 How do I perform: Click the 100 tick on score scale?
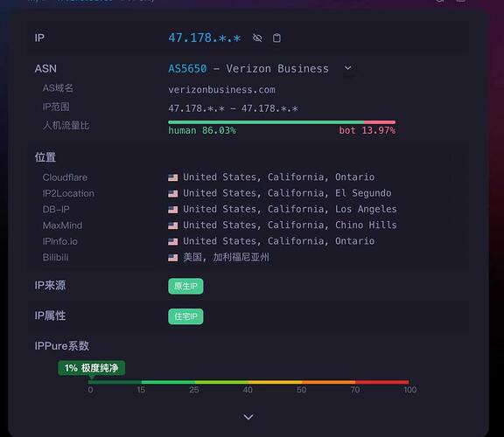coord(410,390)
